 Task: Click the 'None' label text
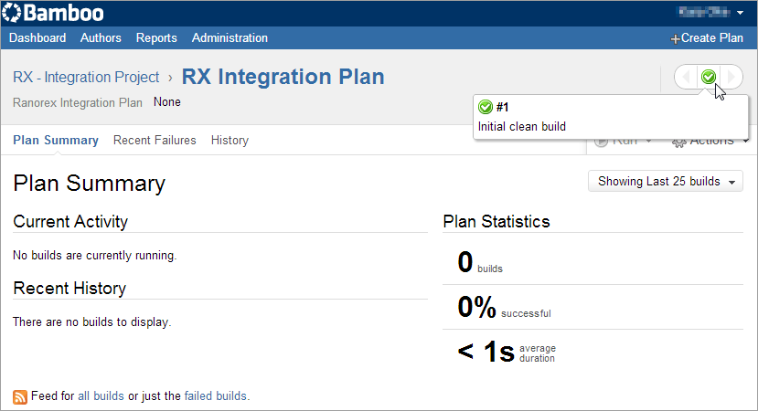coord(167,102)
